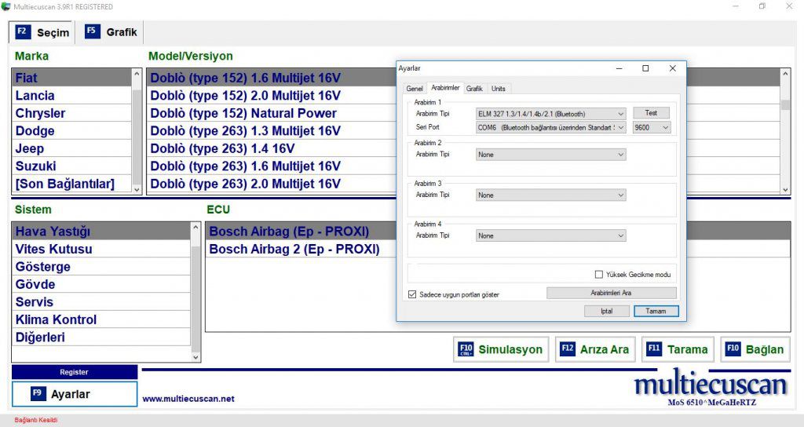Switch to the Genel tab

pos(415,89)
